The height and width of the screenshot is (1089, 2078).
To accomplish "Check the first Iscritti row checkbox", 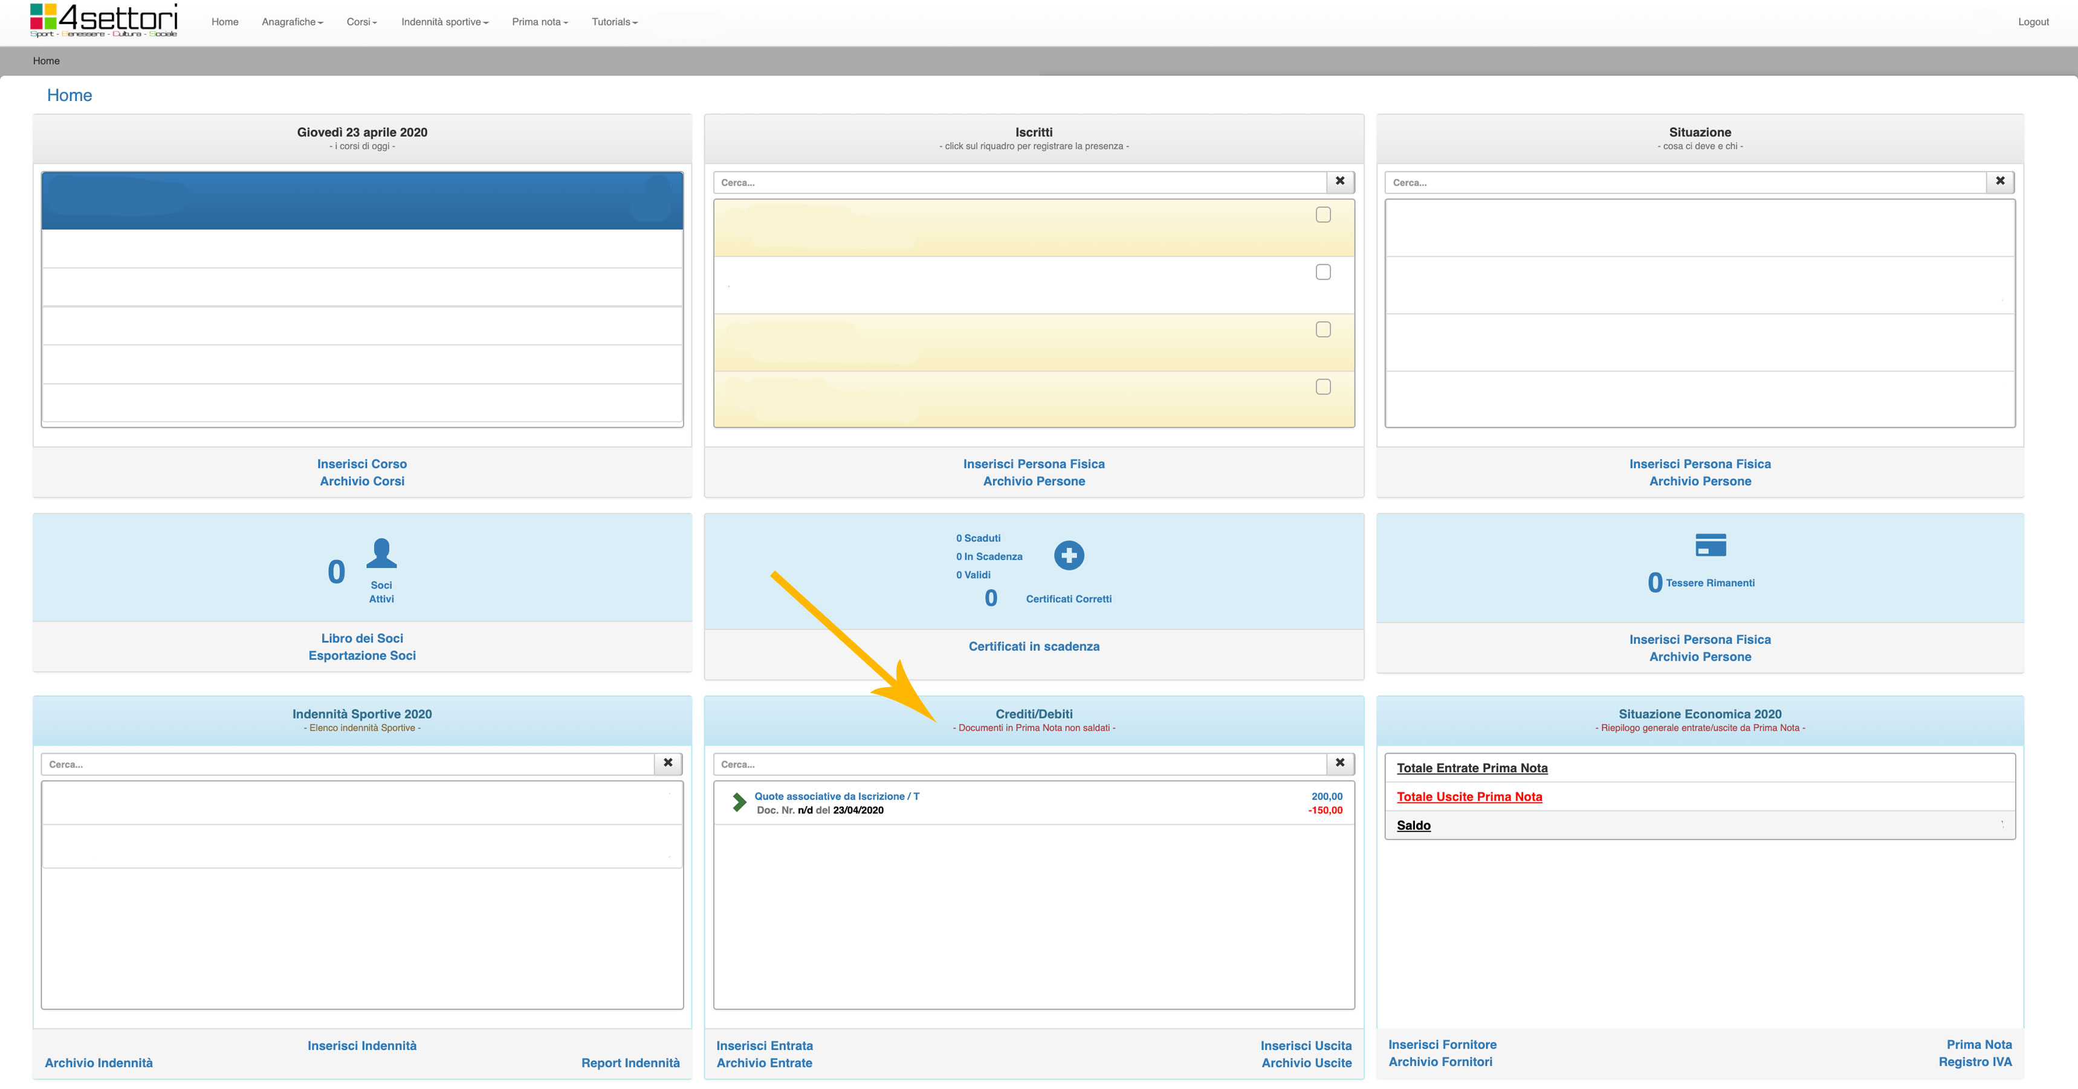I will 1323,215.
